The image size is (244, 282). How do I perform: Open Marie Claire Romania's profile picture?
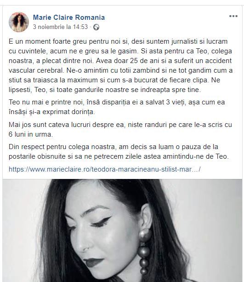tap(19, 22)
